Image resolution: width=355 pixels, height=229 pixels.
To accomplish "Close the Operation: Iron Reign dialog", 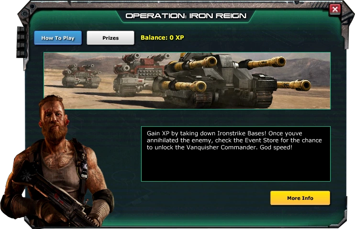I will pyautogui.click(x=335, y=9).
